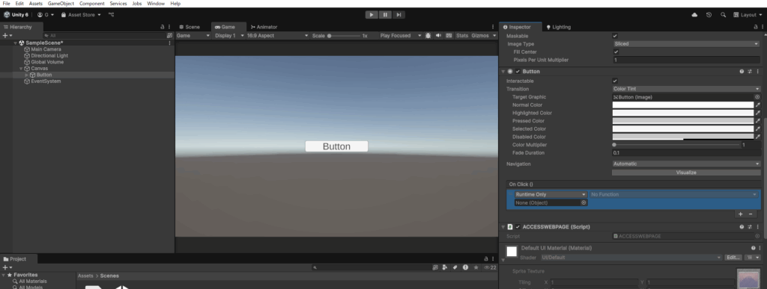767x289 pixels.
Task: Click the top-right search magnifier icon
Action: click(x=723, y=15)
